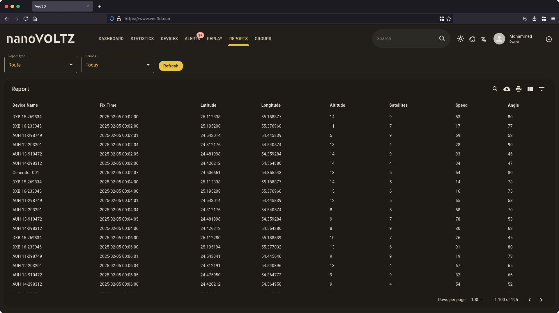559x313 pixels.
Task: Sort by the Fix Time column header
Action: (108, 105)
